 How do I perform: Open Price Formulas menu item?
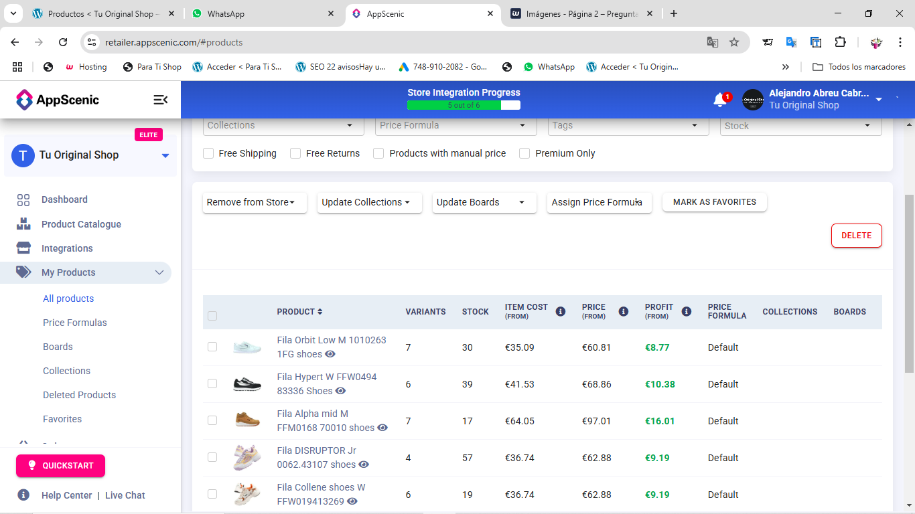click(75, 323)
